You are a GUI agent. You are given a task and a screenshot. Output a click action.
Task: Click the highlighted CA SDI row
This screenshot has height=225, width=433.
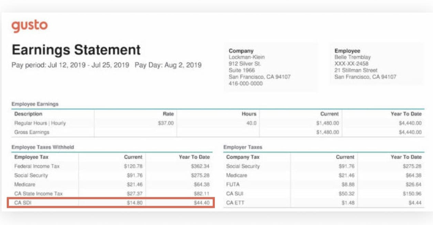[x=111, y=203]
